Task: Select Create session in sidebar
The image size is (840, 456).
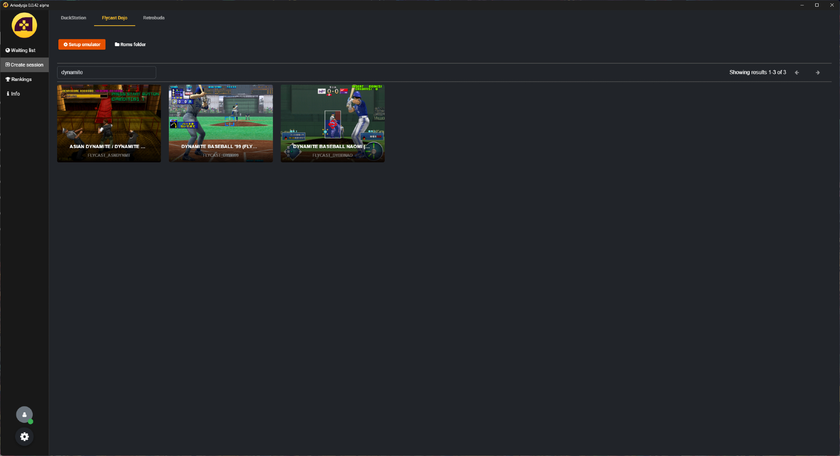Action: click(x=24, y=65)
